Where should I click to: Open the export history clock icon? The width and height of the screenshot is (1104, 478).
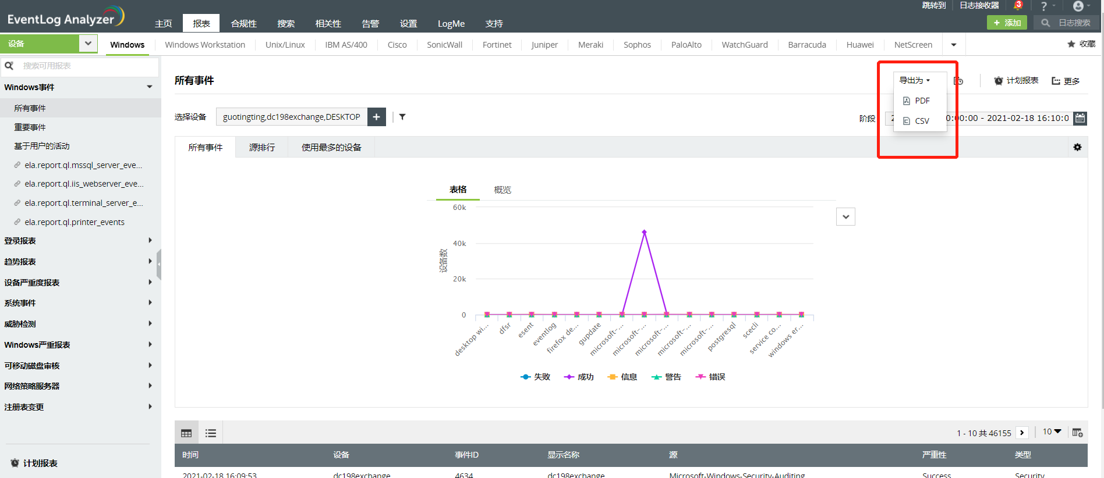pos(958,81)
